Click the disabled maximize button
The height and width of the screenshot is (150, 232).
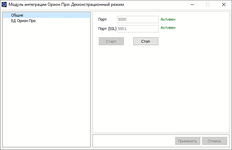[208, 4]
